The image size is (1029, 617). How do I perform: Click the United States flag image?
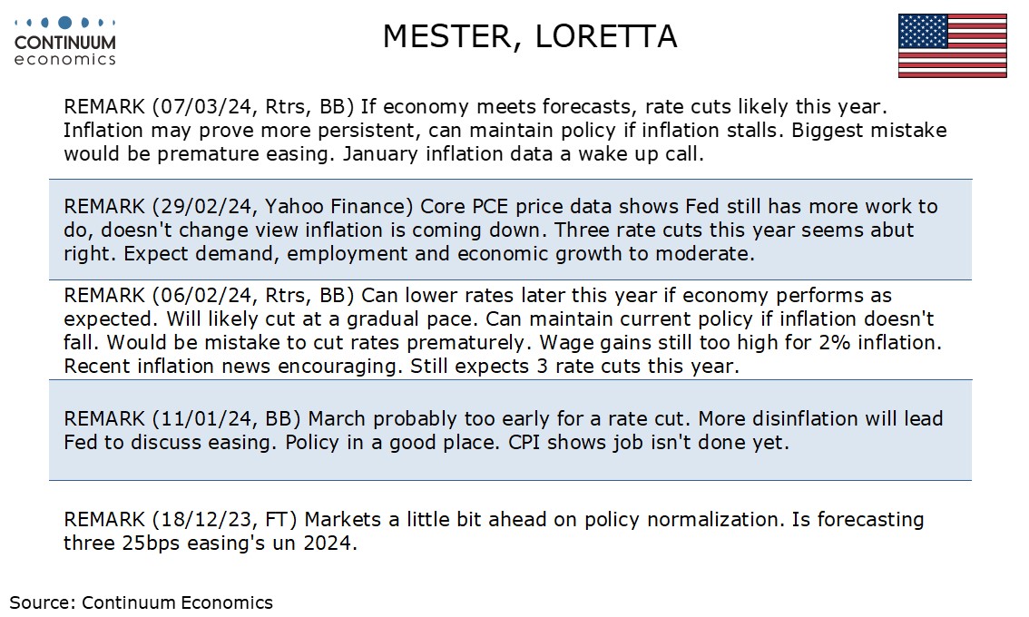coord(952,46)
